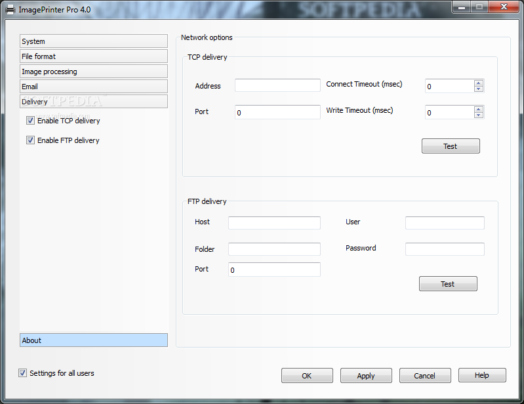Click the Cancel button

(x=425, y=376)
